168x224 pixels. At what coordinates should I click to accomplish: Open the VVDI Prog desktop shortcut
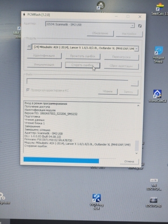pos(96,202)
